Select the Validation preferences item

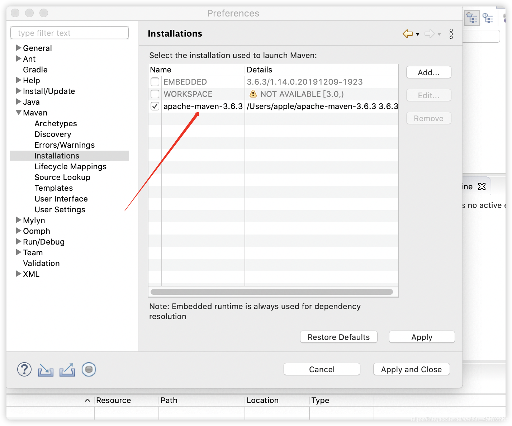(x=41, y=263)
